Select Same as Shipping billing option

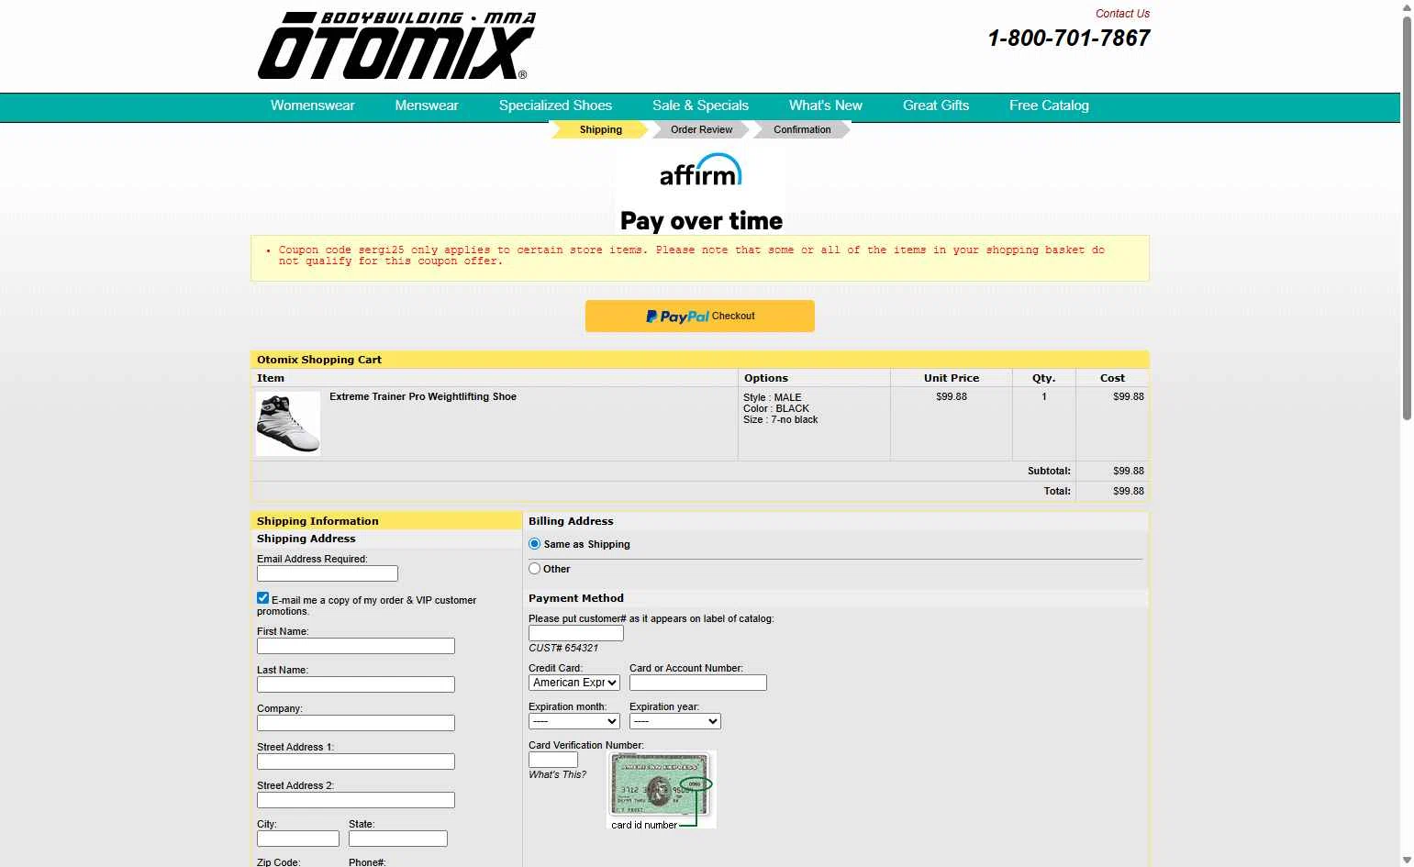tap(535, 544)
